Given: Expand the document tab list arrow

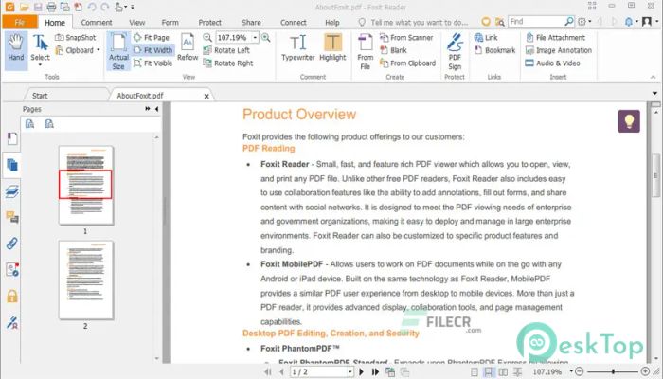Looking at the screenshot, I should click(x=654, y=94).
